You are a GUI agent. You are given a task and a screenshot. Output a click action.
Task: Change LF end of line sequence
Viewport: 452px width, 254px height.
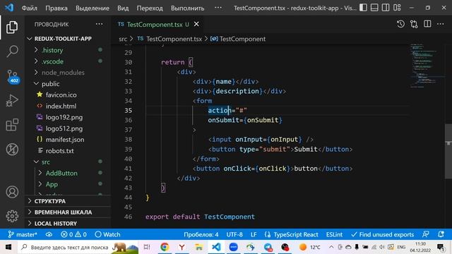pos(254,234)
